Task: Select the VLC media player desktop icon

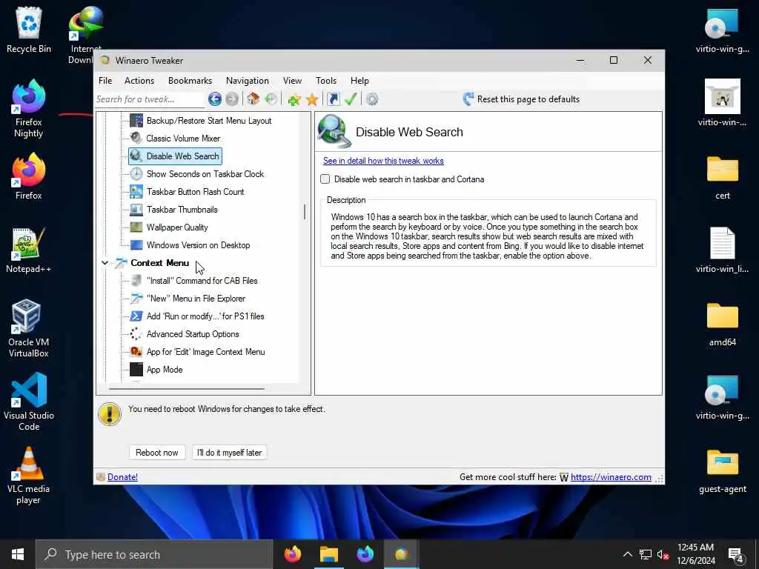Action: point(29,476)
